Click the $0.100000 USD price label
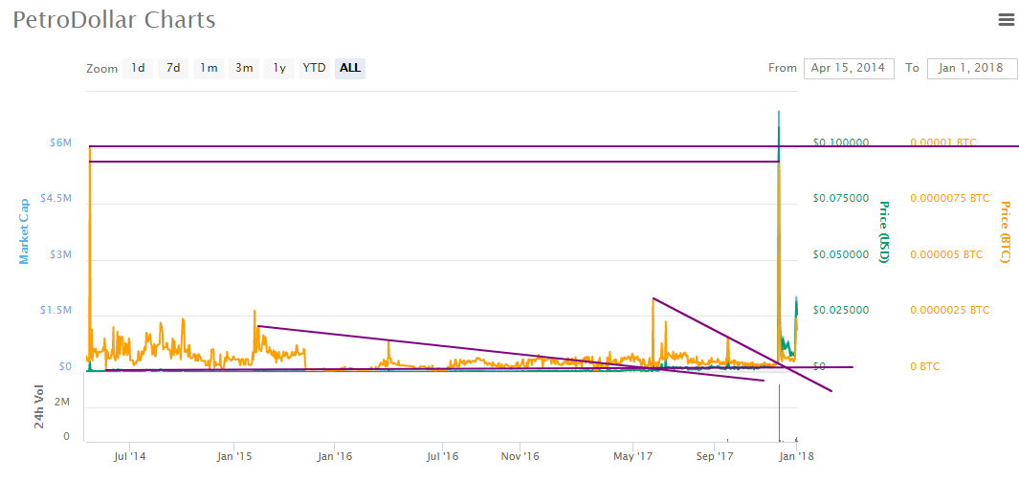Screen dimensions: 1019x481 (841, 142)
